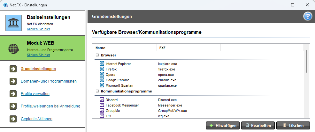Select the Internet Explorer browser icon
The image size is (315, 132).
pos(102,63)
